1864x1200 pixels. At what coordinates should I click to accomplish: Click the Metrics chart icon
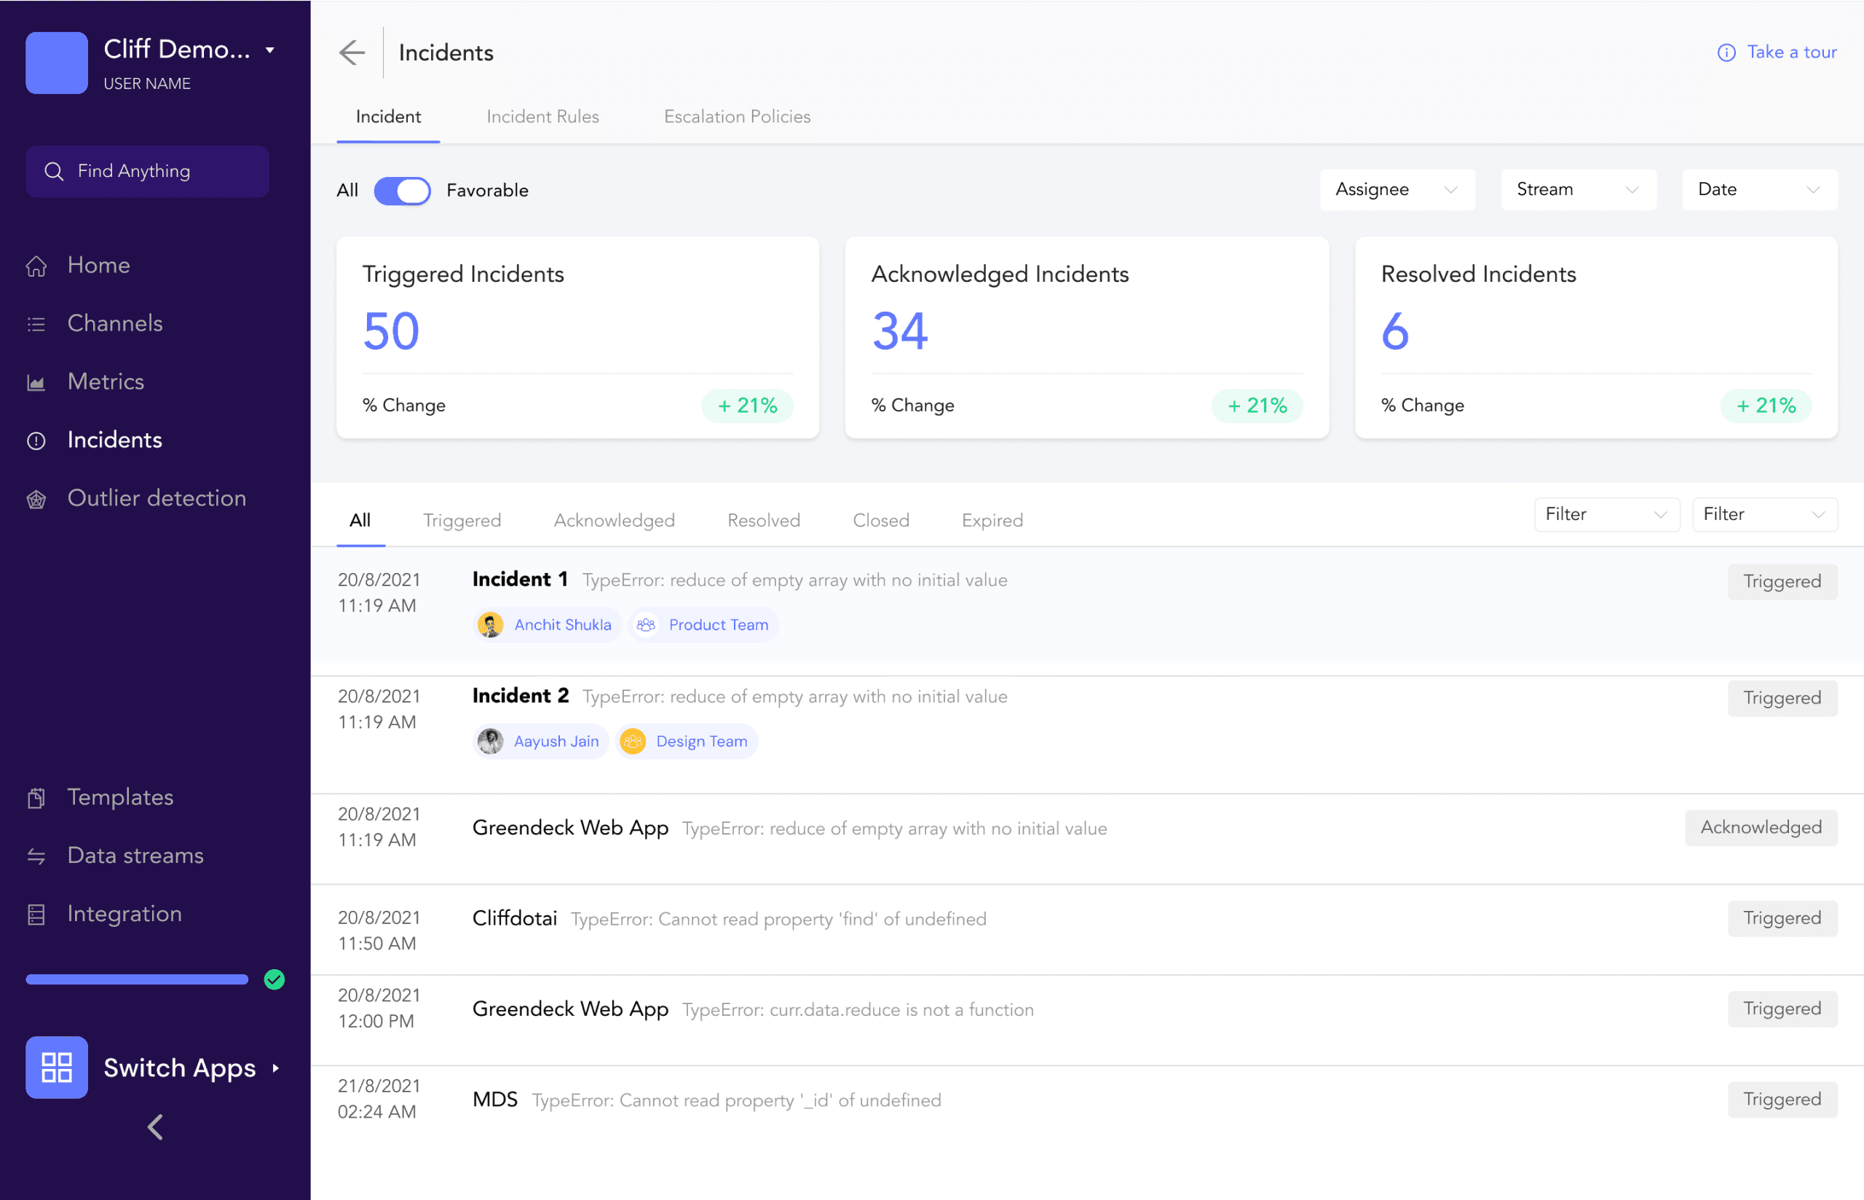(x=36, y=382)
